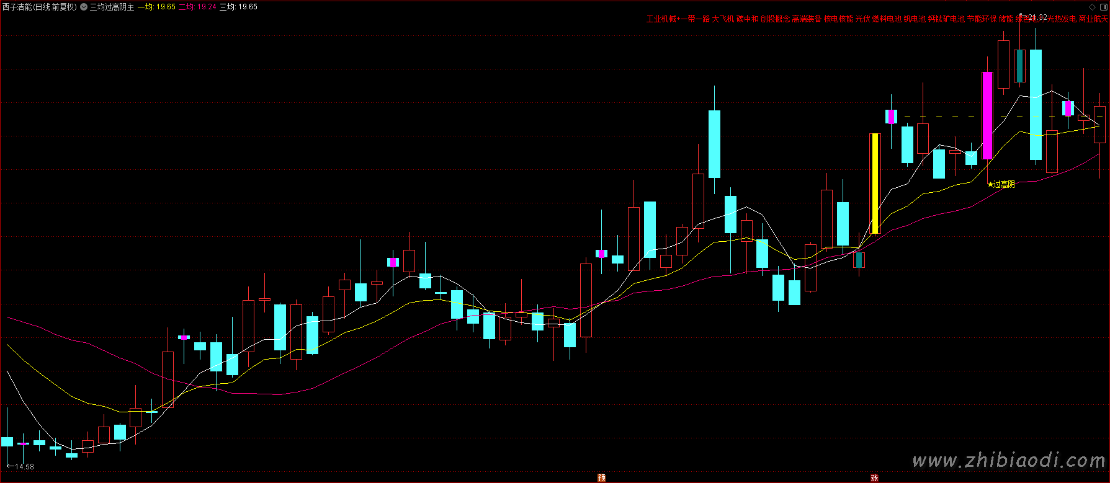This screenshot has height=483, width=1110.
Task: Click the tall yellow candlestick bar
Action: coord(875,184)
